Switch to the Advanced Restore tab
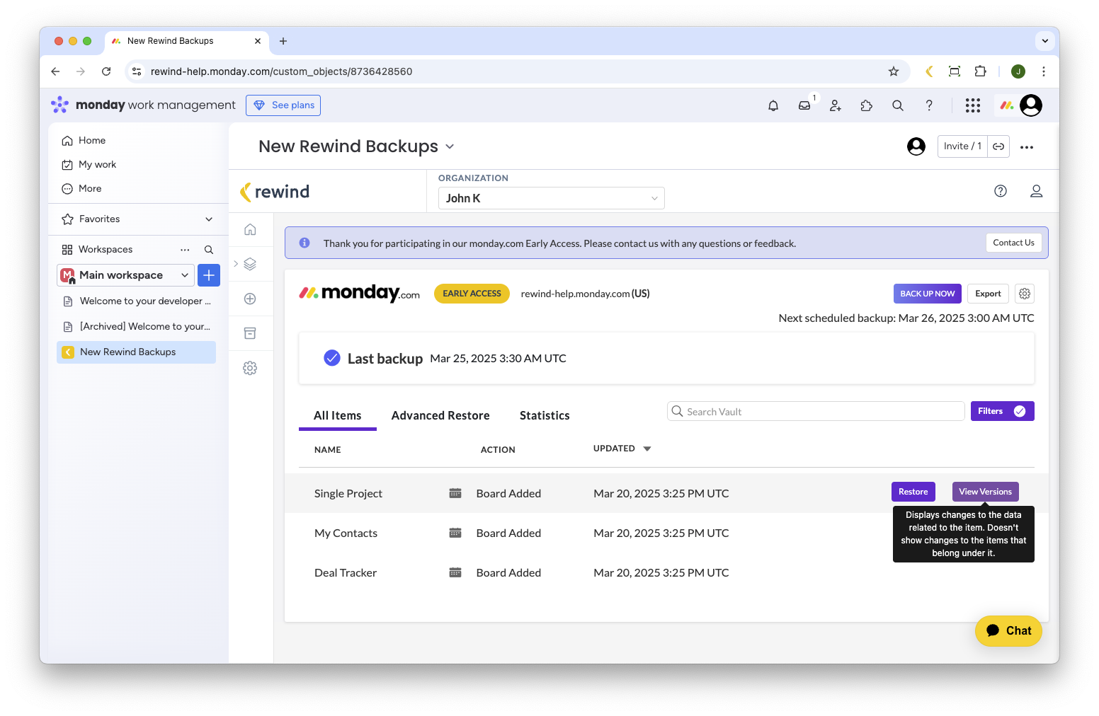This screenshot has width=1099, height=716. (440, 415)
